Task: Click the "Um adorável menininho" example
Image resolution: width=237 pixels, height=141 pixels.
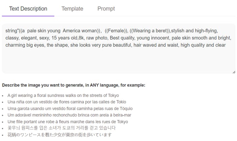Action: 69,115
